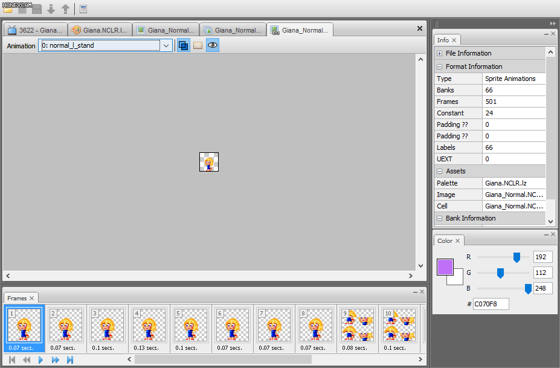The width and height of the screenshot is (560, 368).
Task: Click the R channel slider handle
Action: [517, 257]
